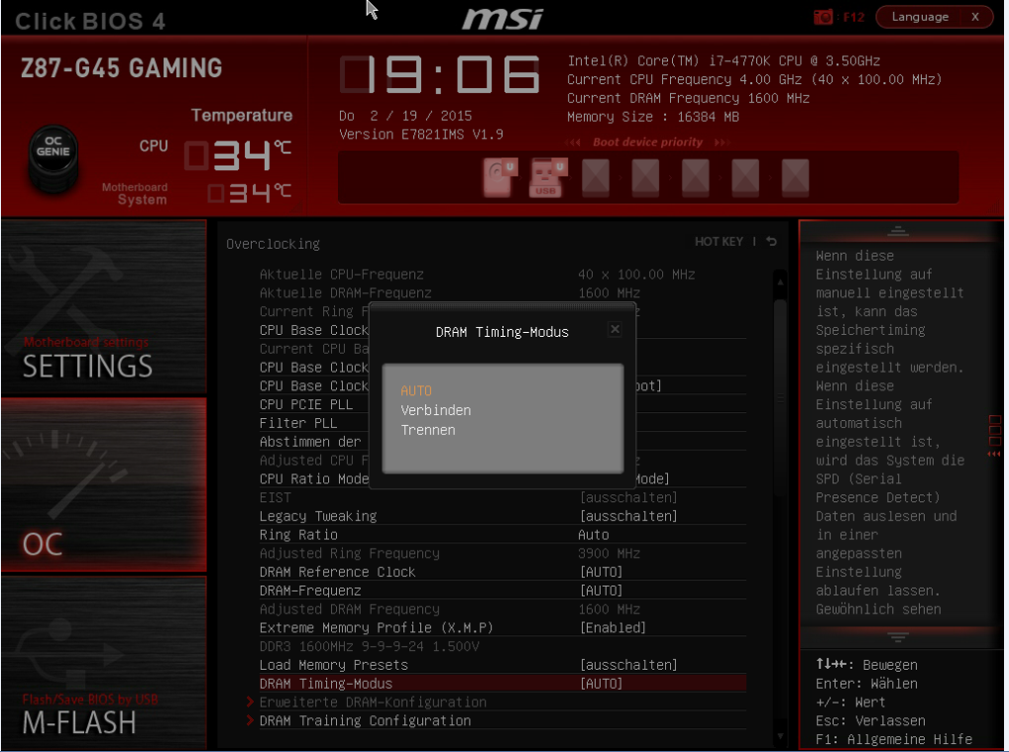Viewport: 1009px width, 752px height.
Task: Open DRAM Reference Clock AUTO dropdown
Action: click(601, 572)
